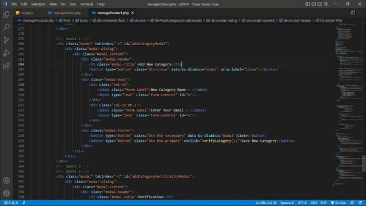Click the vertical scrollbar thumb
This screenshot has width=366, height=206.
tap(364, 164)
